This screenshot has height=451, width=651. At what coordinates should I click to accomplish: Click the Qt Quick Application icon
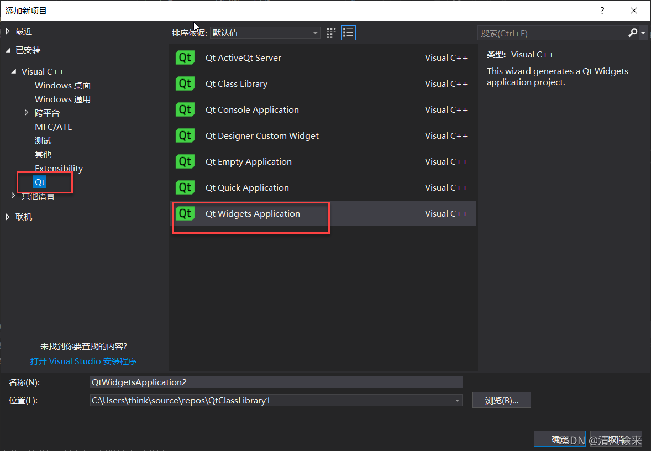coord(185,187)
